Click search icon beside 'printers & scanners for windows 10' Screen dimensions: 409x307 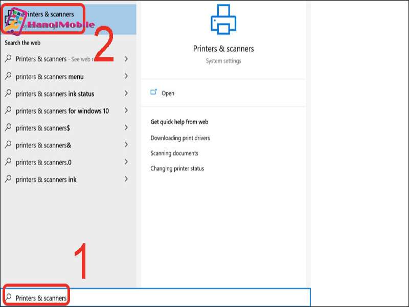point(8,110)
